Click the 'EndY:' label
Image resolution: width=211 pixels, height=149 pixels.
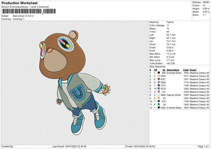(x=153, y=51)
